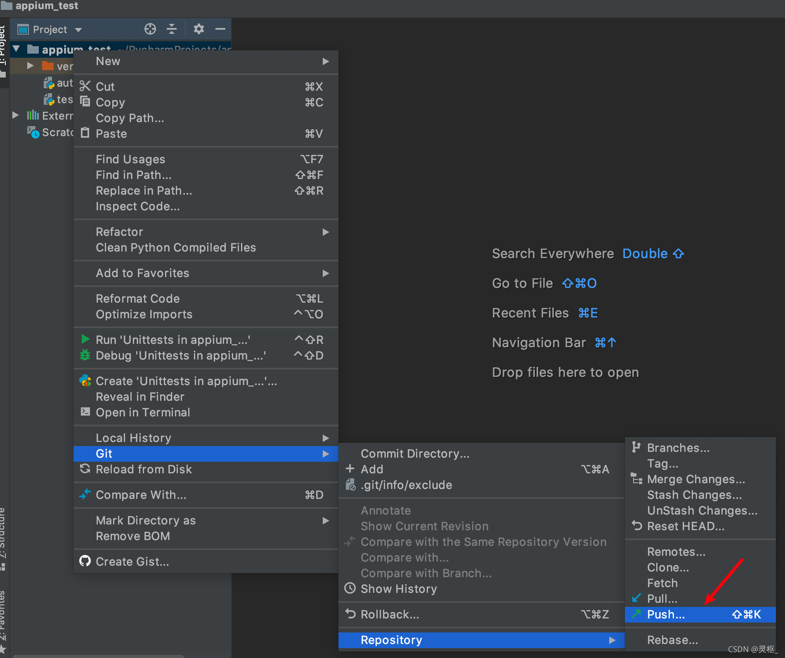Open Add to Favorites submenu

tap(206, 273)
